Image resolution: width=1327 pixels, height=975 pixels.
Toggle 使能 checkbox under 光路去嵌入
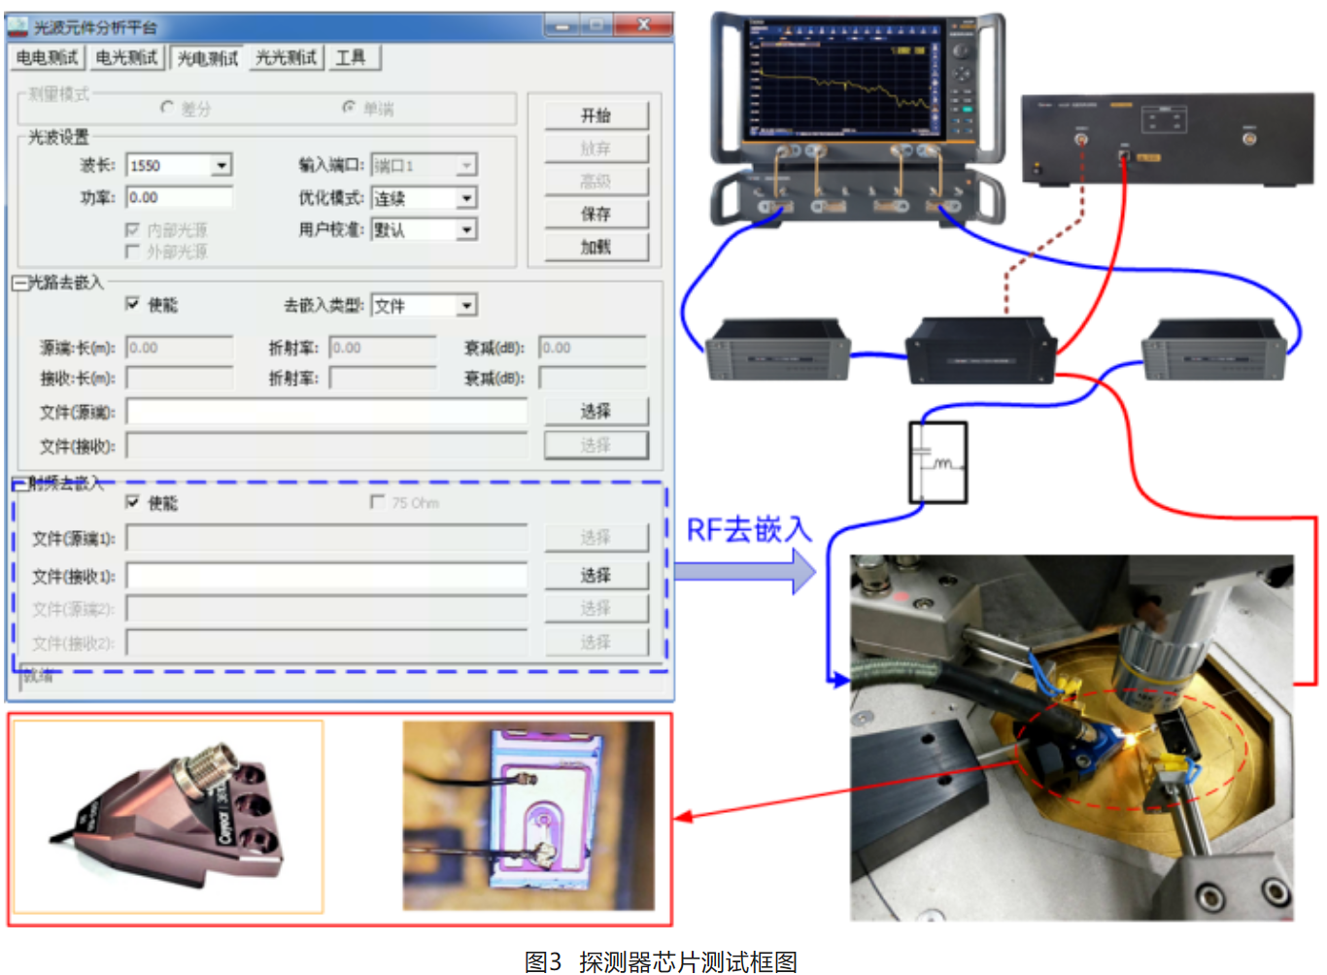coord(133,304)
